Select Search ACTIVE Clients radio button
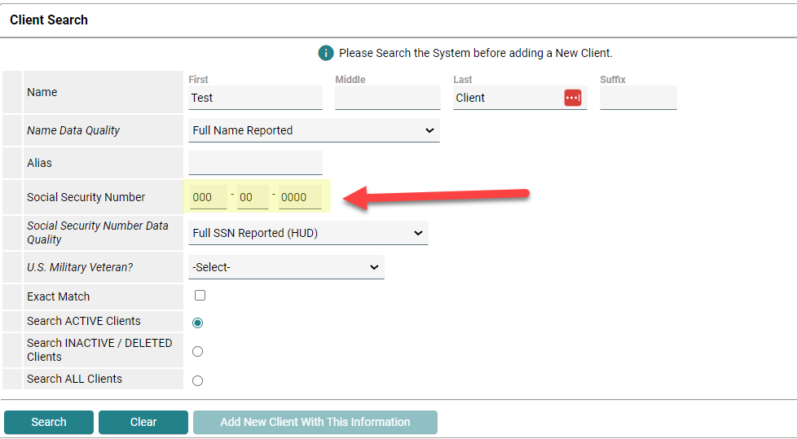The width and height of the screenshot is (797, 439). tap(197, 323)
